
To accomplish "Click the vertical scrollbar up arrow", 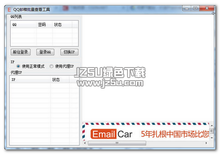I will (x=212, y=125).
